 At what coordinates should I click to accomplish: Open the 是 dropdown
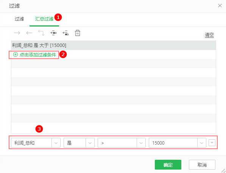tap(90, 143)
